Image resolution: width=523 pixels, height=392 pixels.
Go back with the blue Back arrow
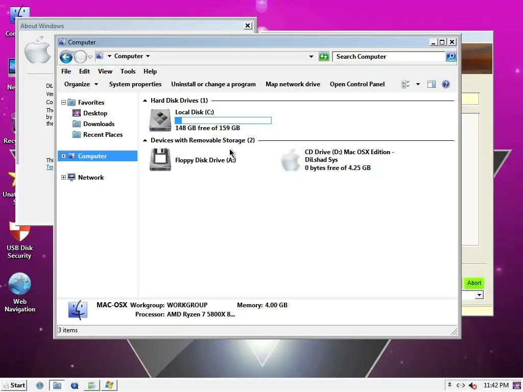pyautogui.click(x=66, y=57)
